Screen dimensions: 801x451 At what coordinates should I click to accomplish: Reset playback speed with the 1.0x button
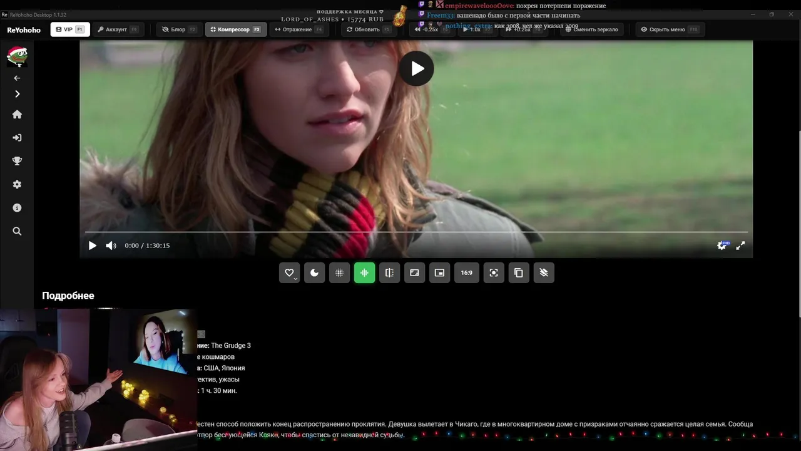coord(477,29)
